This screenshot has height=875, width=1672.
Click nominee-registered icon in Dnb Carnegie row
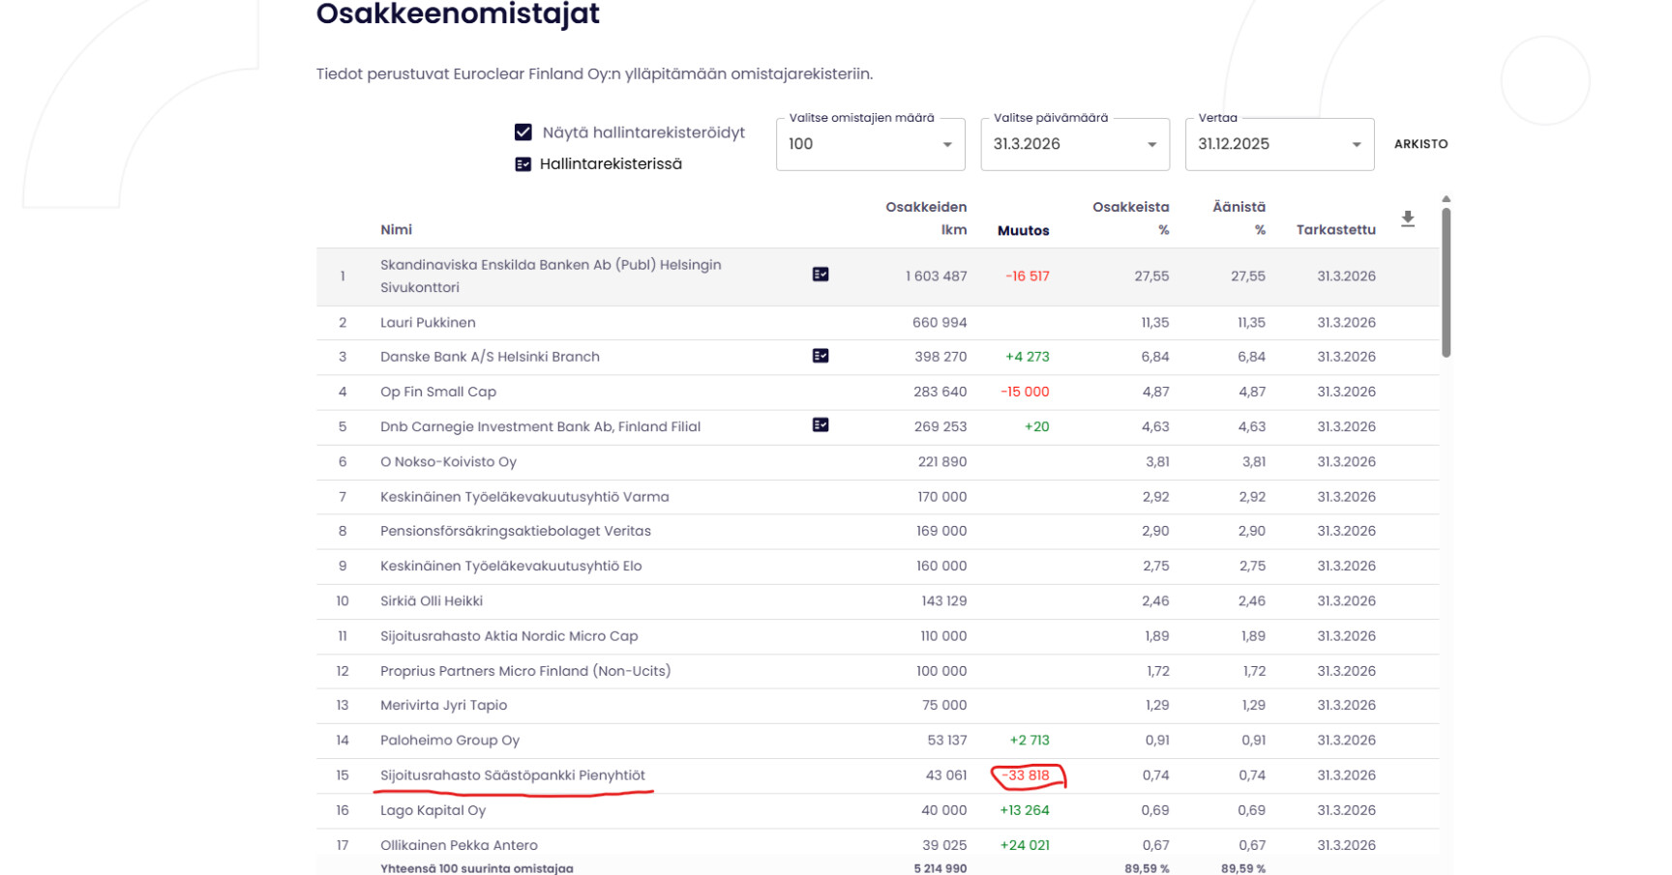tap(821, 425)
